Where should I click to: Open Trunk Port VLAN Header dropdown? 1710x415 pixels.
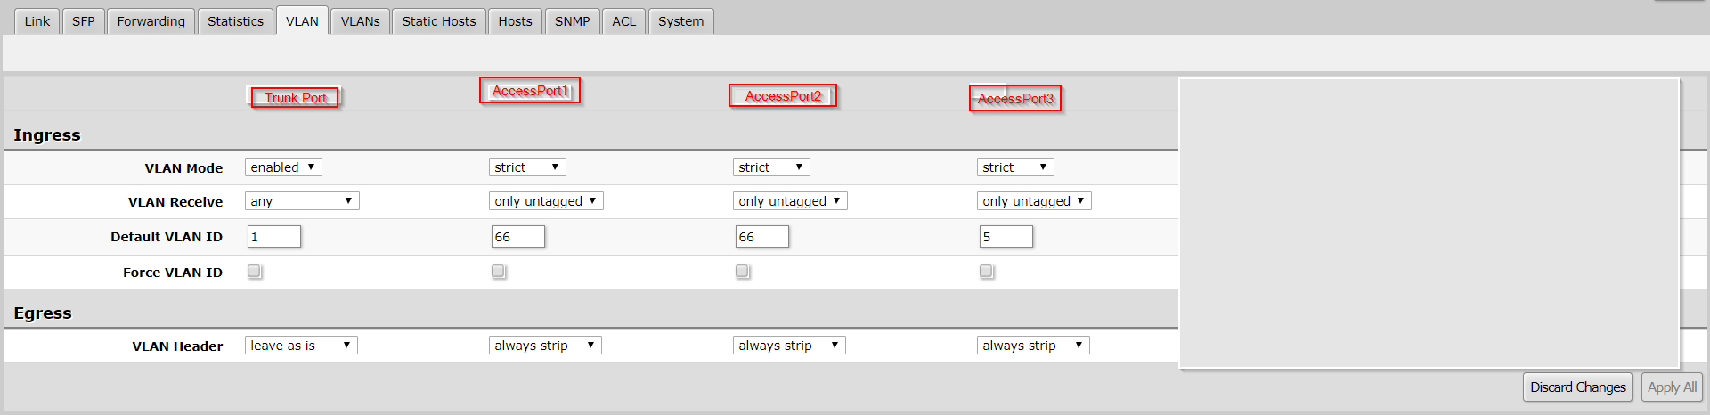301,346
